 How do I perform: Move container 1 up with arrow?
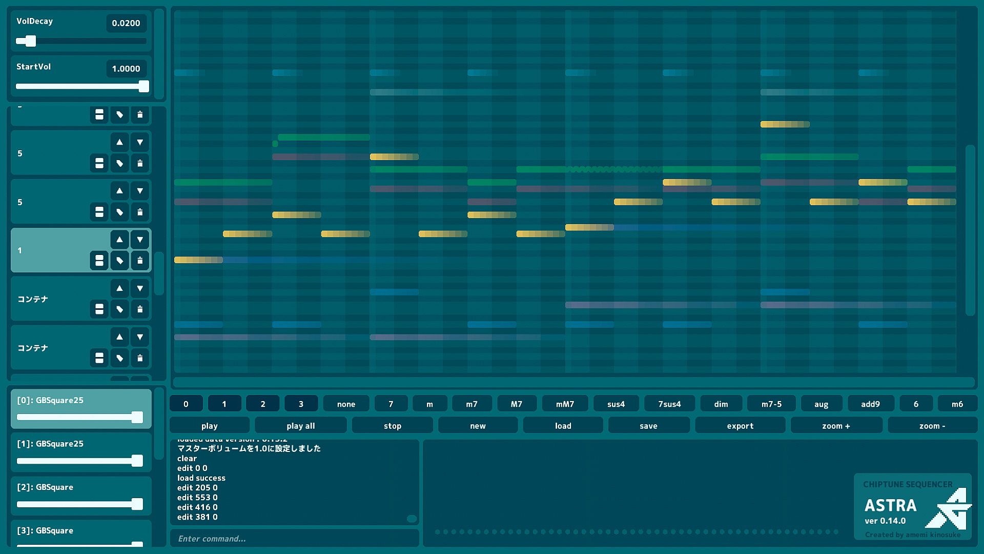point(119,240)
